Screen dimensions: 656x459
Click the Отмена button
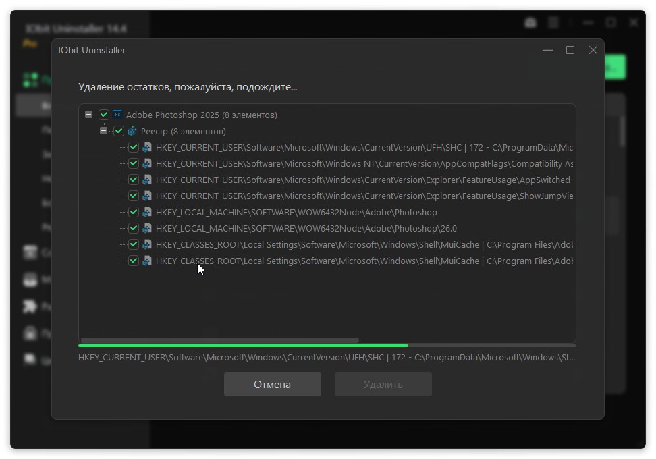(273, 384)
